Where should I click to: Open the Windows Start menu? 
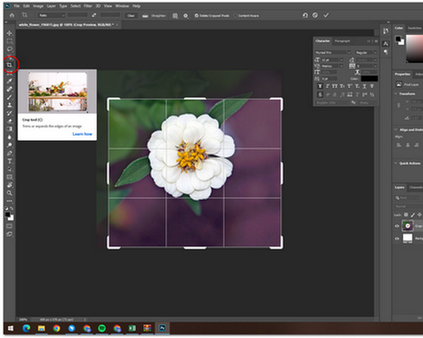tap(11, 328)
